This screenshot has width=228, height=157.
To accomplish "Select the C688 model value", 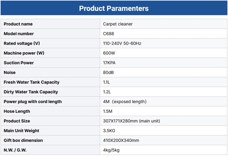I will click(108, 34).
